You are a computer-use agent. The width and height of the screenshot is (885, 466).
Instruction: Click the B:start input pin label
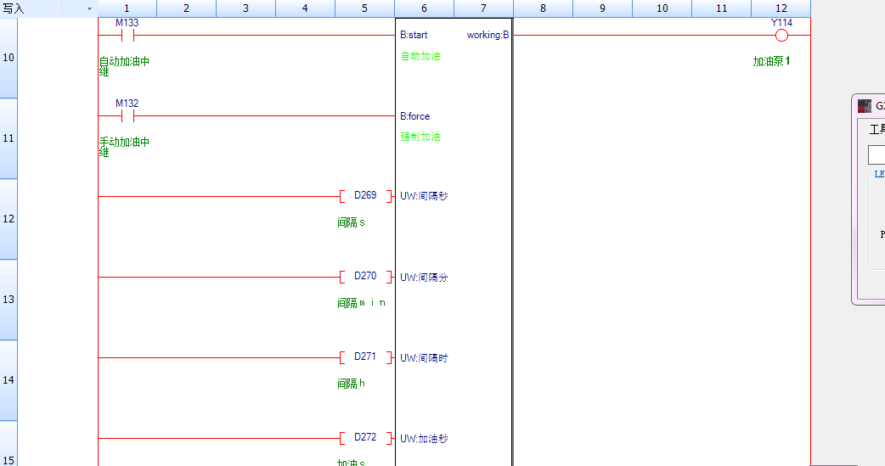pos(414,36)
